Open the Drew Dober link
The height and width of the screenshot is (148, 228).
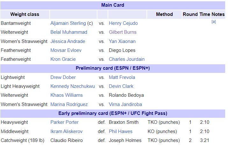pos(63,77)
